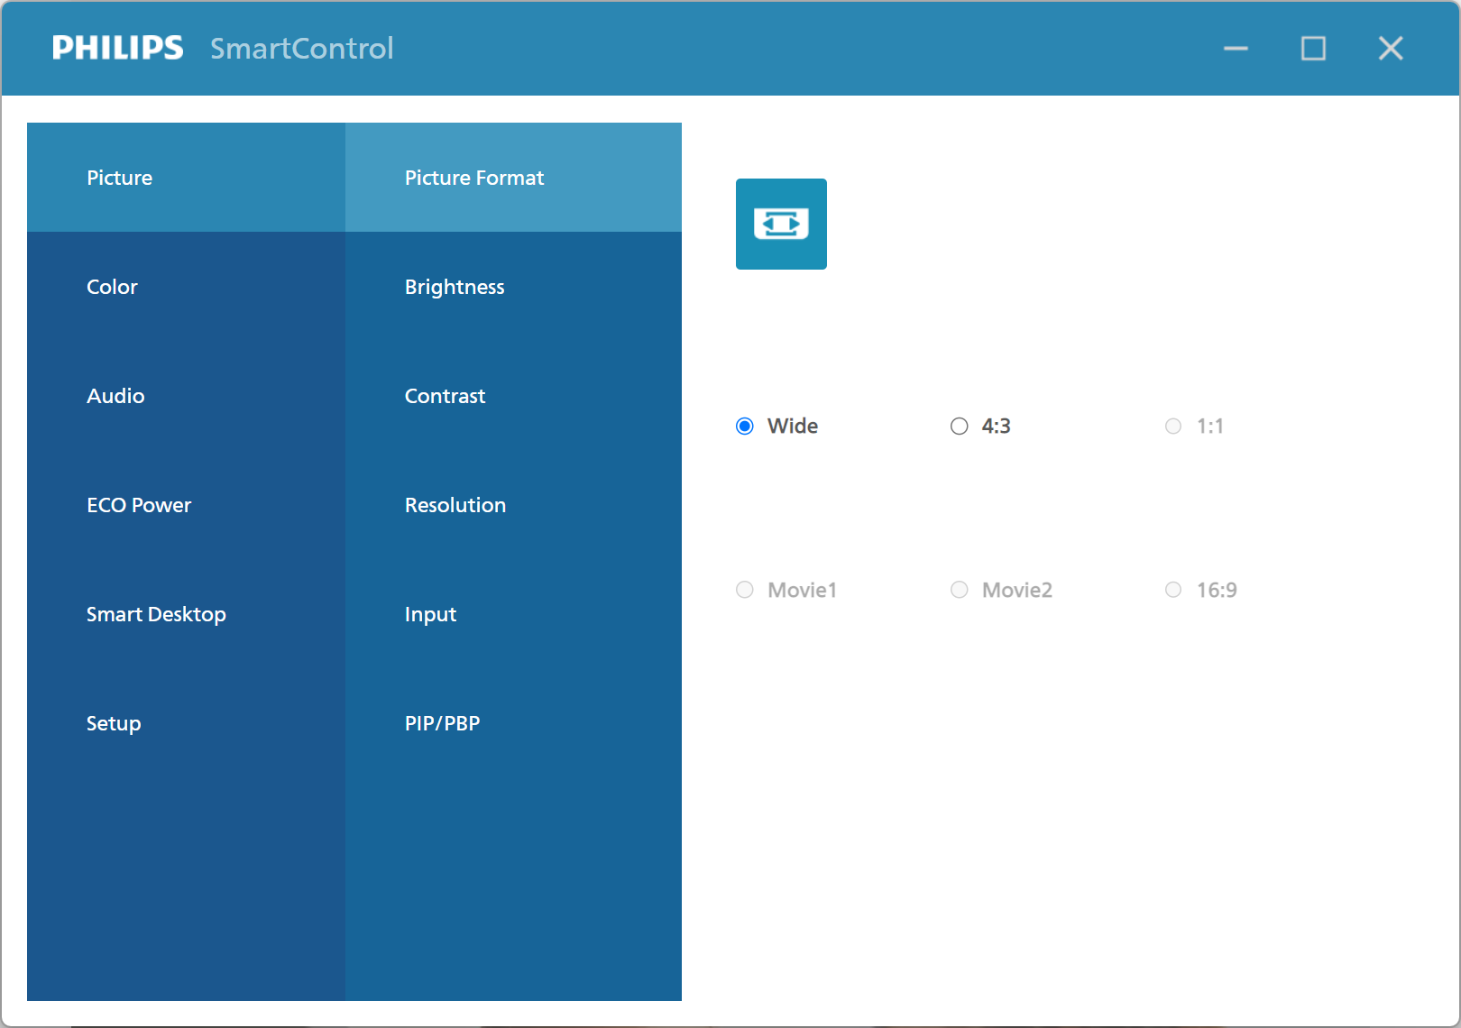Viewport: 1461px width, 1028px height.
Task: Go to the Audio category
Action: [x=186, y=396]
